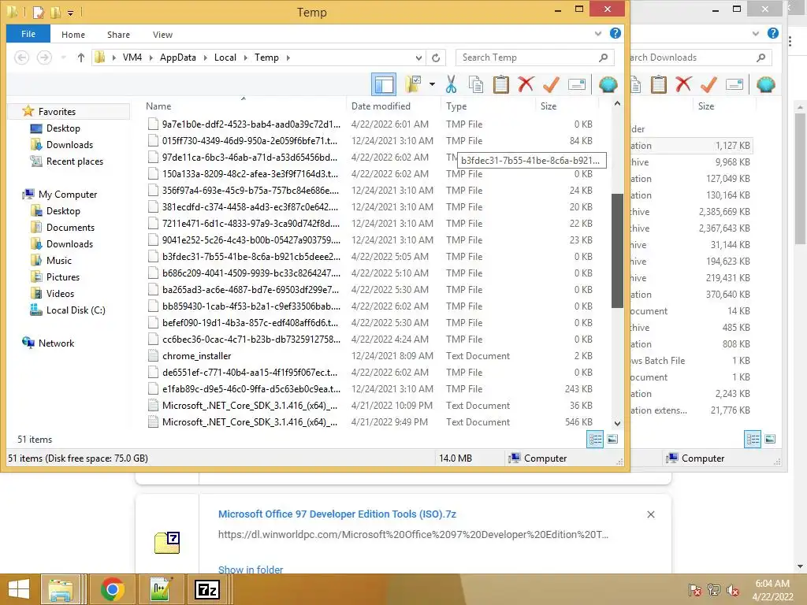Image resolution: width=807 pixels, height=605 pixels.
Task: Switch Downloads window to Details view
Action: tap(753, 439)
